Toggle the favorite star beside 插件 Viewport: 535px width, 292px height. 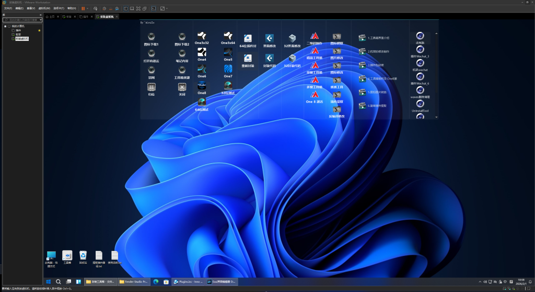point(39,30)
